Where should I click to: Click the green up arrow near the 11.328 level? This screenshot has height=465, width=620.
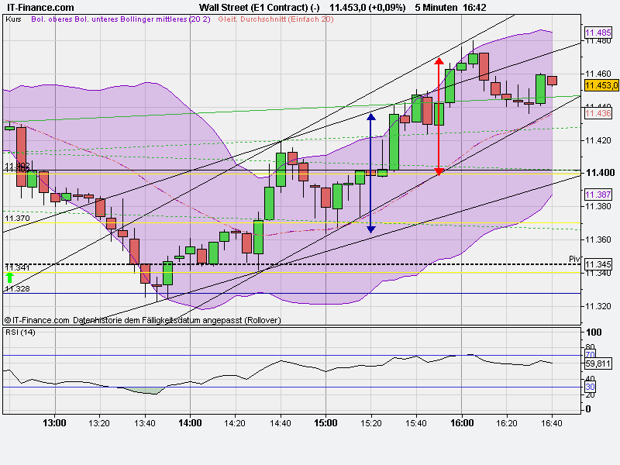[x=9, y=277]
